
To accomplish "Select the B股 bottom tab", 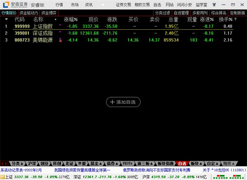I will [x=82, y=164].
